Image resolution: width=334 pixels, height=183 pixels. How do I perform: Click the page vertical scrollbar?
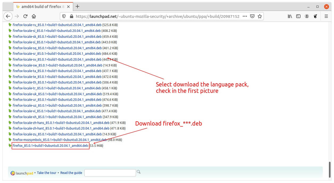[330, 170]
